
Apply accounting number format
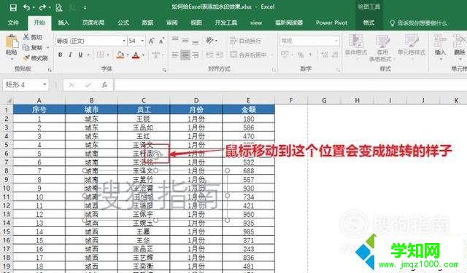285,55
